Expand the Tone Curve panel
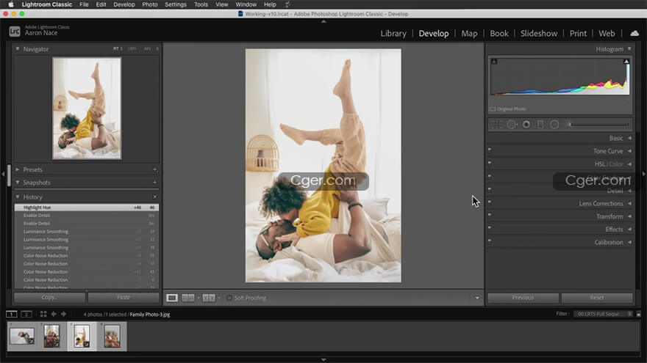The height and width of the screenshot is (363, 647). point(629,151)
